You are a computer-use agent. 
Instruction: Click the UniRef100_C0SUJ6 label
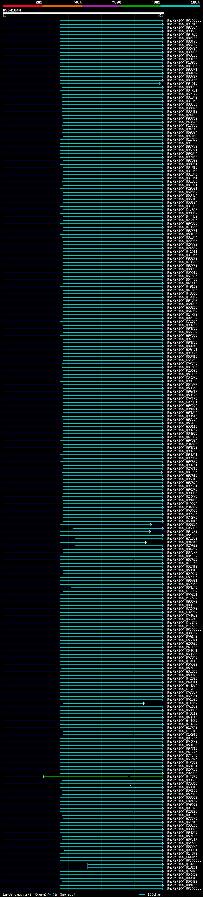[182, 528]
